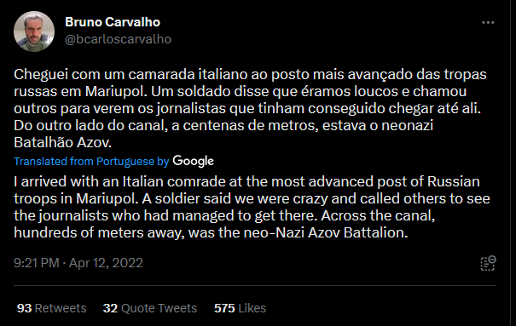Open the three-dot more options menu
This screenshot has height=326, width=516.
click(x=488, y=22)
